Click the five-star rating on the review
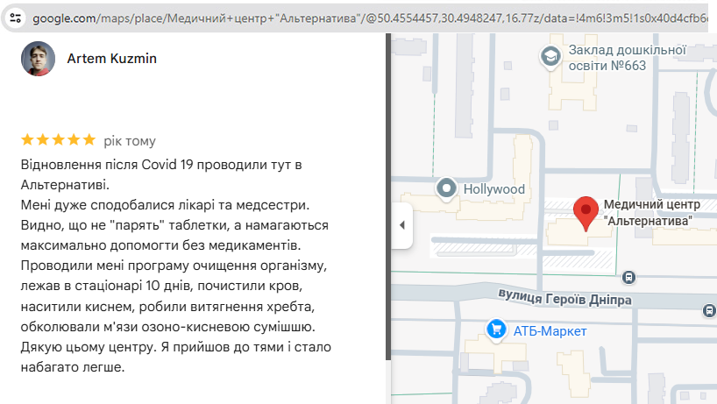The image size is (717, 404). [58, 139]
